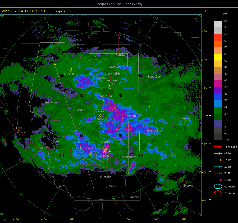Click the cyan 27ZW arrow icon
The height and width of the screenshot is (223, 238).
coord(218,167)
